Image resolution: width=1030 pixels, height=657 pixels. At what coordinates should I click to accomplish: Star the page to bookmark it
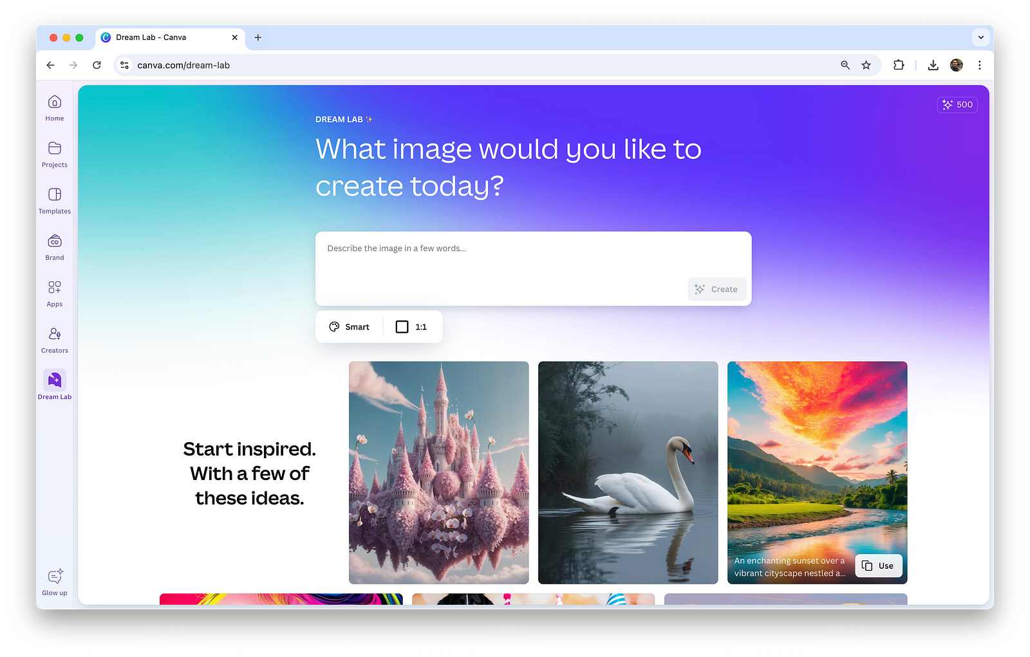(x=865, y=65)
